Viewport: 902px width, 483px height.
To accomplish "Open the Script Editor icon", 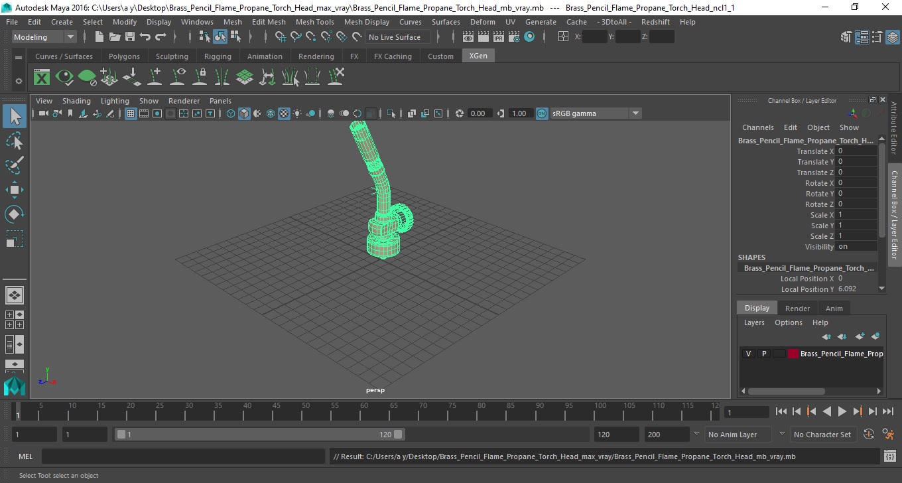I will [x=890, y=456].
